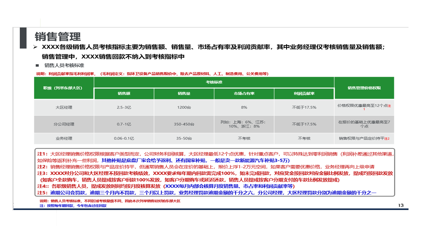Click the 考核标准 table header
Image resolution: width=421 pixels, height=237 pixels.
[x=214, y=82]
